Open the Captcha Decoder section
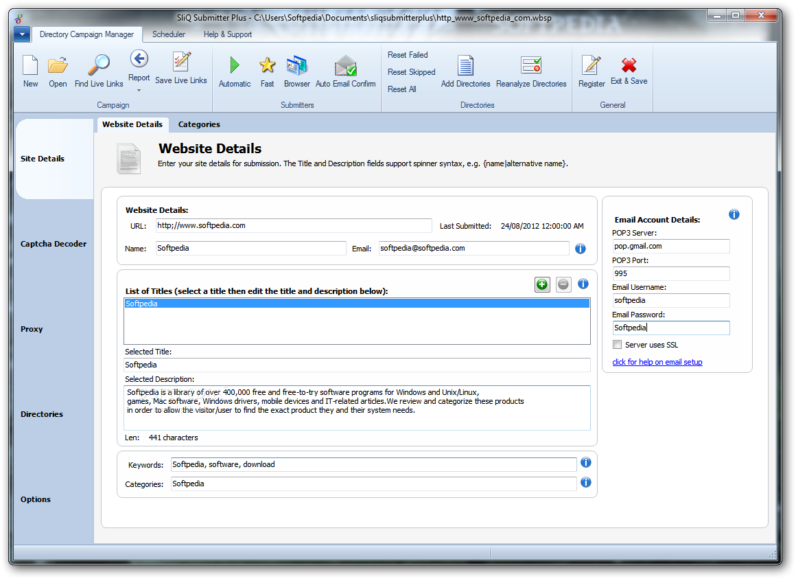The image size is (796, 579). [54, 244]
